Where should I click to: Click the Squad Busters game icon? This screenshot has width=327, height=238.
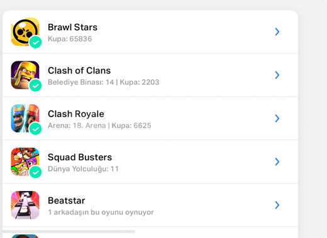coord(25,162)
